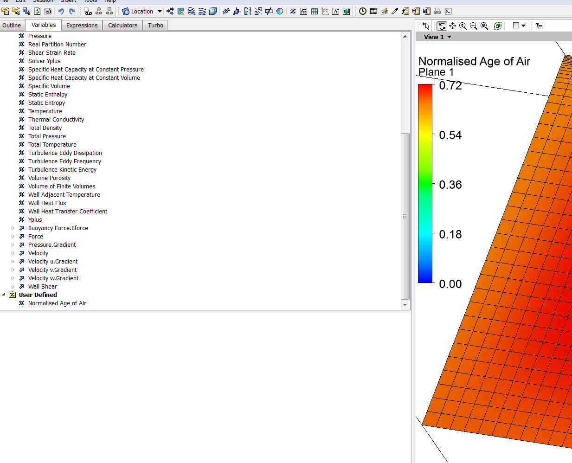Viewport: 572px width, 463px height.
Task: Click the Load State icon
Action: pos(16,11)
